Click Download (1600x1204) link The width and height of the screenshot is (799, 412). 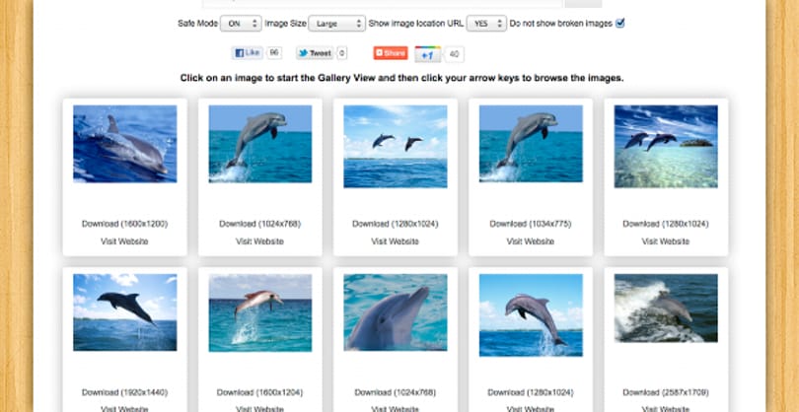(259, 392)
